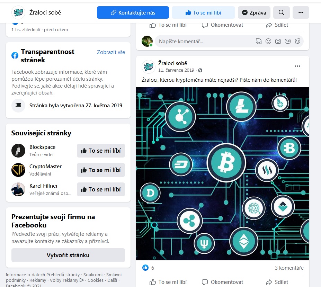The image size is (321, 287).
Task: Like the page via header To se mi líbí
Action: point(203,12)
